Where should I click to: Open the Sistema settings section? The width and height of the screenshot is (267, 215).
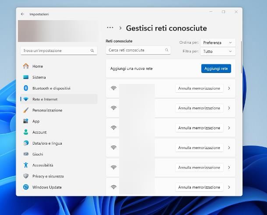59,77
